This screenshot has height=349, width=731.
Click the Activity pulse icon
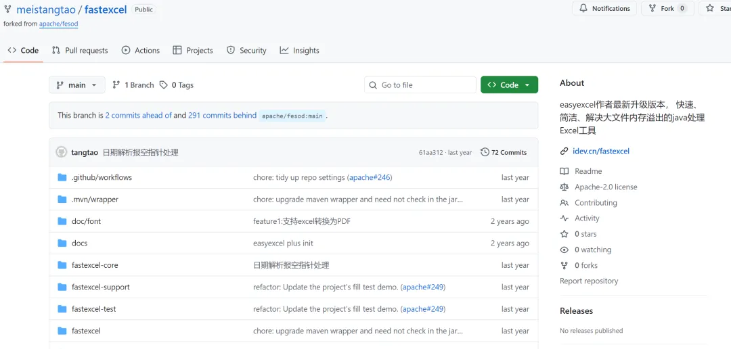564,218
